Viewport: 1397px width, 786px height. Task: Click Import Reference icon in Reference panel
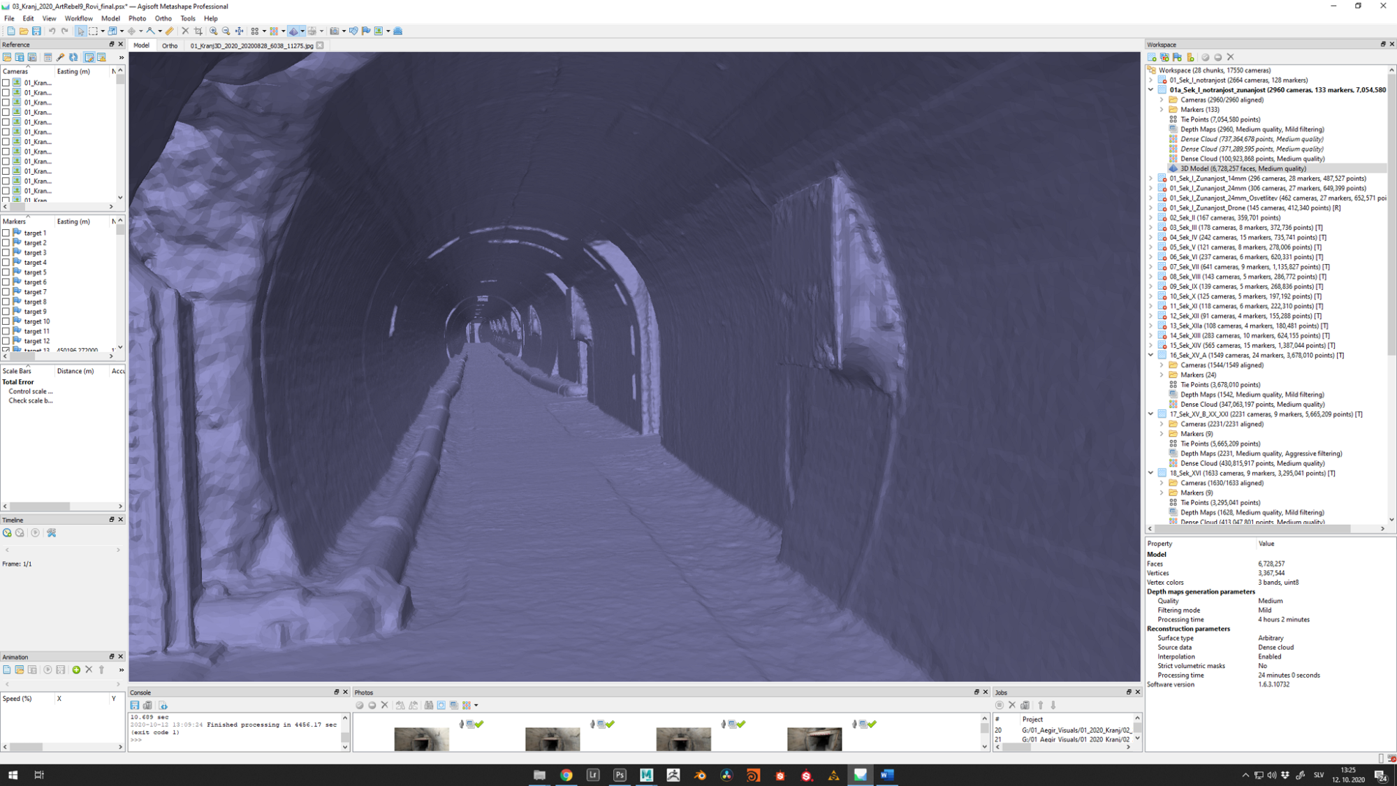pos(7,57)
